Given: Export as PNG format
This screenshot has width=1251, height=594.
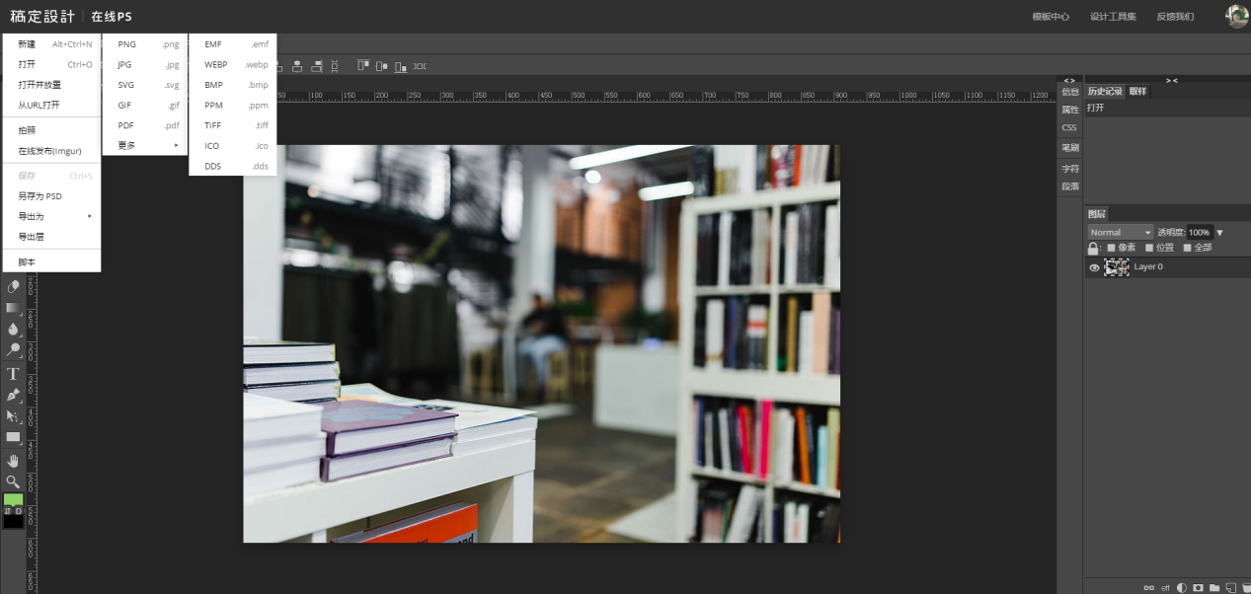Looking at the screenshot, I should [x=145, y=44].
